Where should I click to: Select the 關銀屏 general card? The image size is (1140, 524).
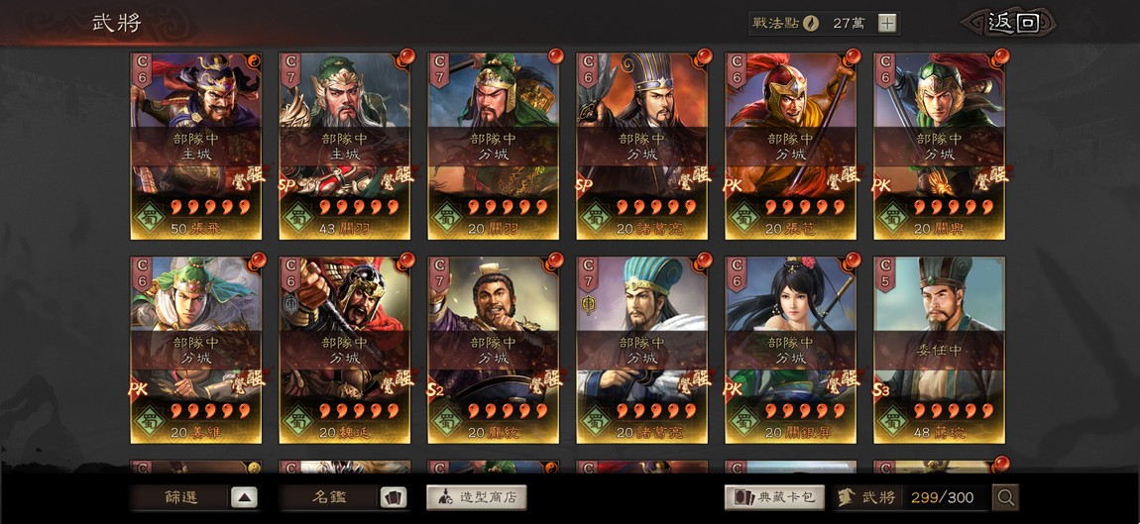(790, 350)
